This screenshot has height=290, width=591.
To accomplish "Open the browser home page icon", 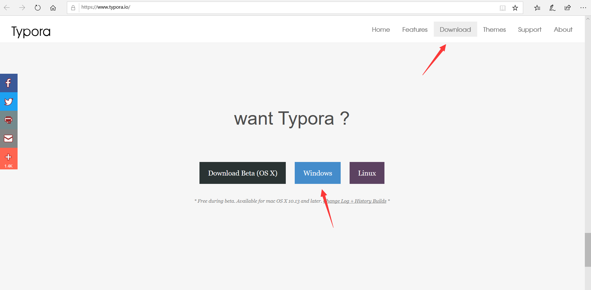I will [x=53, y=8].
